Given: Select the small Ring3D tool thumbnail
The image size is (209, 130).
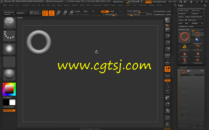Looking at the screenshot, I should click(198, 35).
